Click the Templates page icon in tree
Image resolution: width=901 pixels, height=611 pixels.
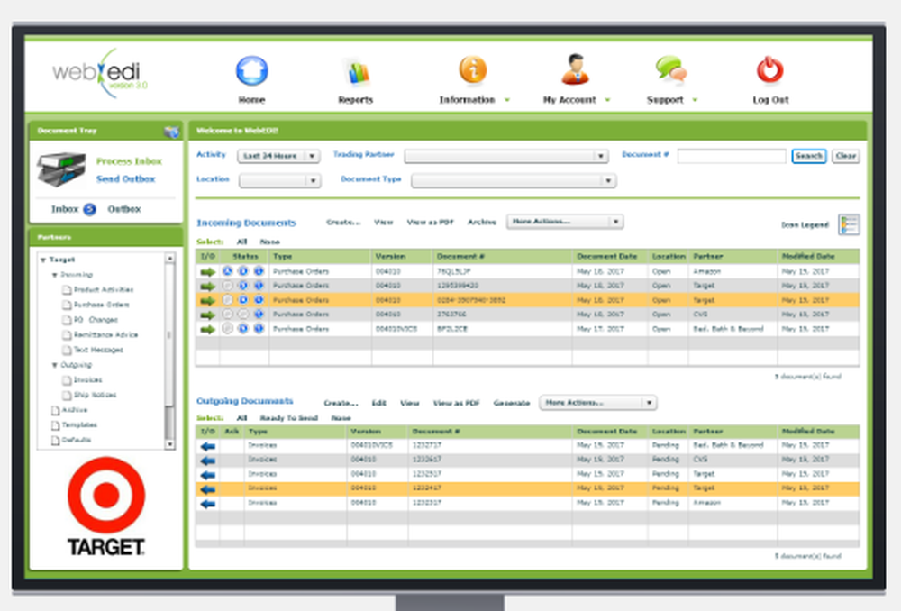tap(55, 425)
